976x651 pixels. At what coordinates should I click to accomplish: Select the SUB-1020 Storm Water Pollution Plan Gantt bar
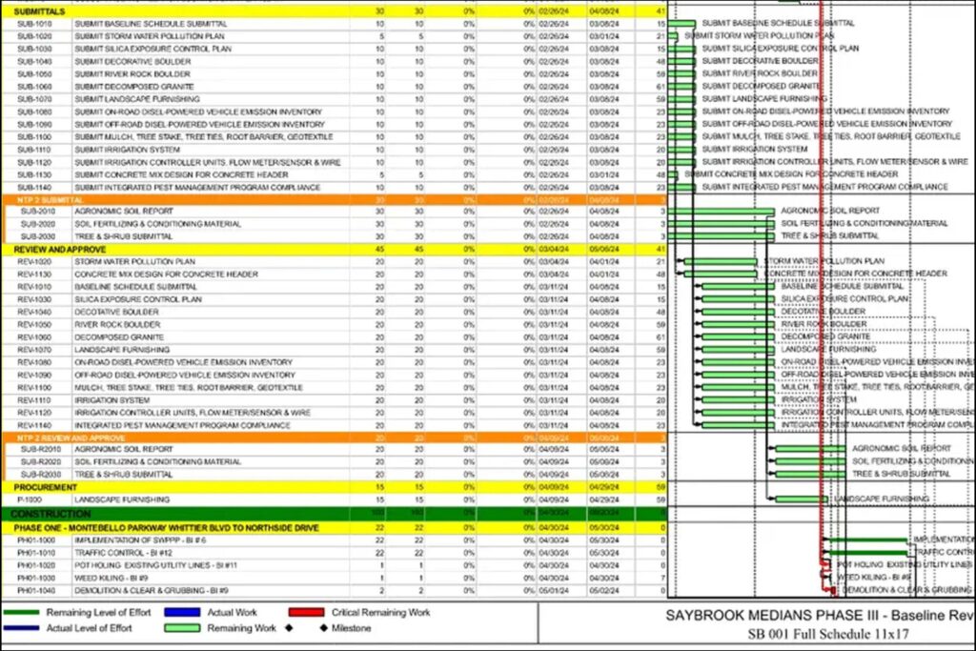(x=674, y=35)
